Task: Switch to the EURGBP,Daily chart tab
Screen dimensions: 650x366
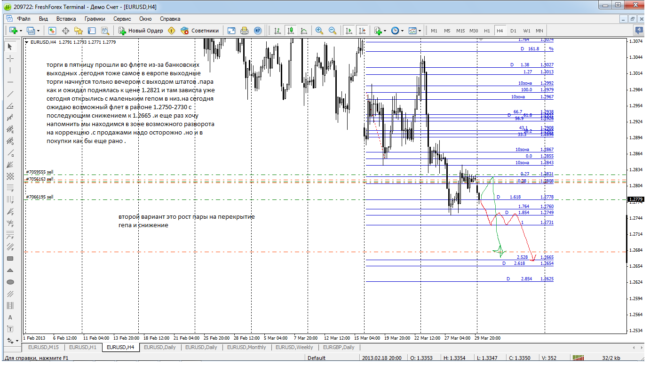Action: [x=339, y=347]
